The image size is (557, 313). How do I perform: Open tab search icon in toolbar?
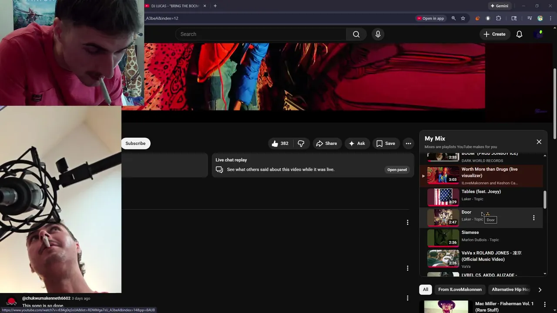514,18
